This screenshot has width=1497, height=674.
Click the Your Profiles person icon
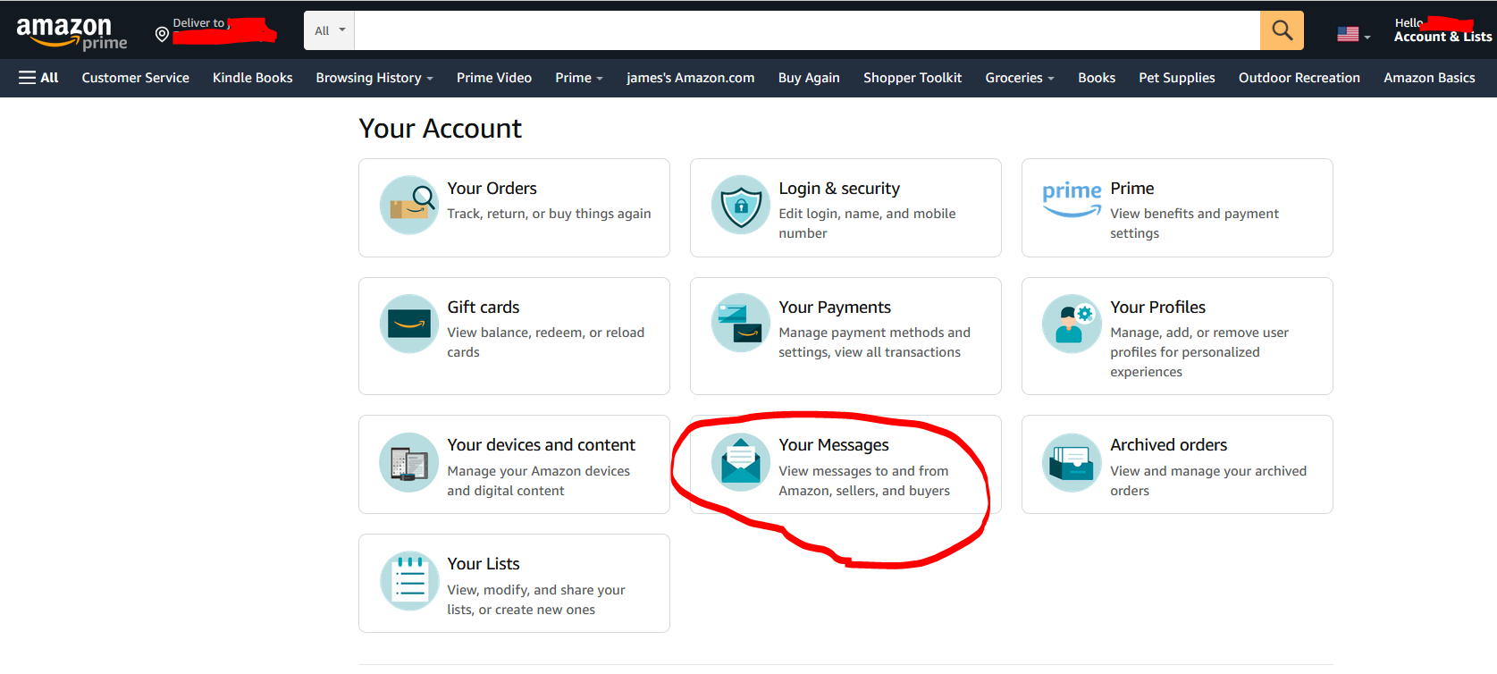click(1072, 324)
